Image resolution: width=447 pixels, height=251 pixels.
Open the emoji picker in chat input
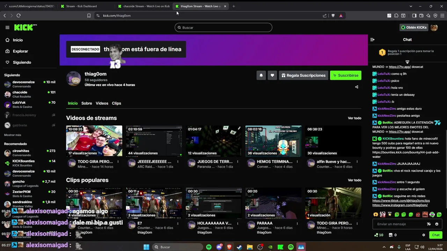[x=437, y=224]
